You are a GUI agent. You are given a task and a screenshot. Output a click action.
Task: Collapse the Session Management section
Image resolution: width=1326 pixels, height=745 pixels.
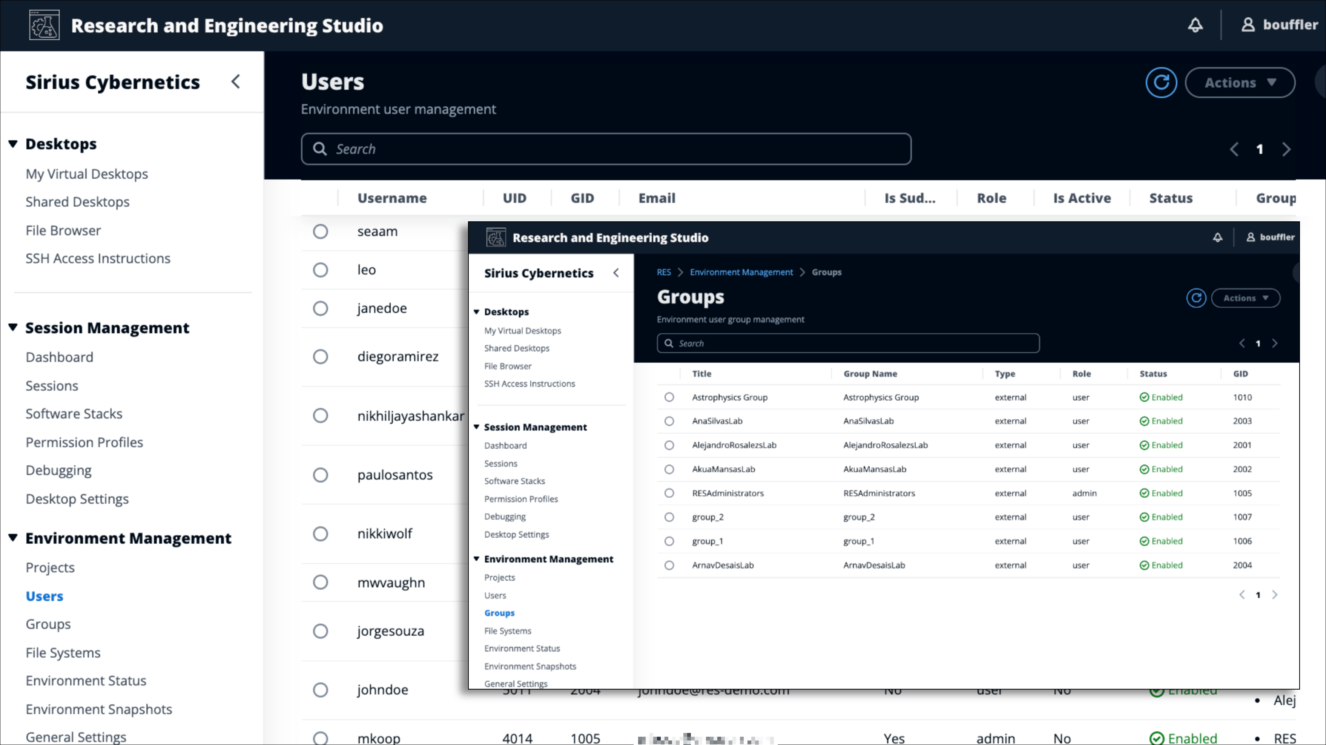click(x=12, y=327)
